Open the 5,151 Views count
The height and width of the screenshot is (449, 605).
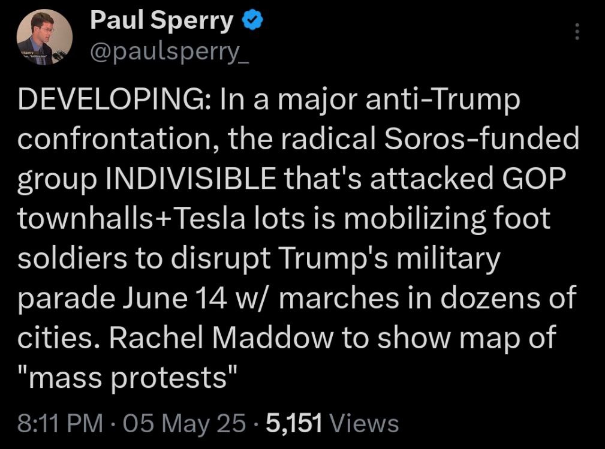tap(332, 423)
